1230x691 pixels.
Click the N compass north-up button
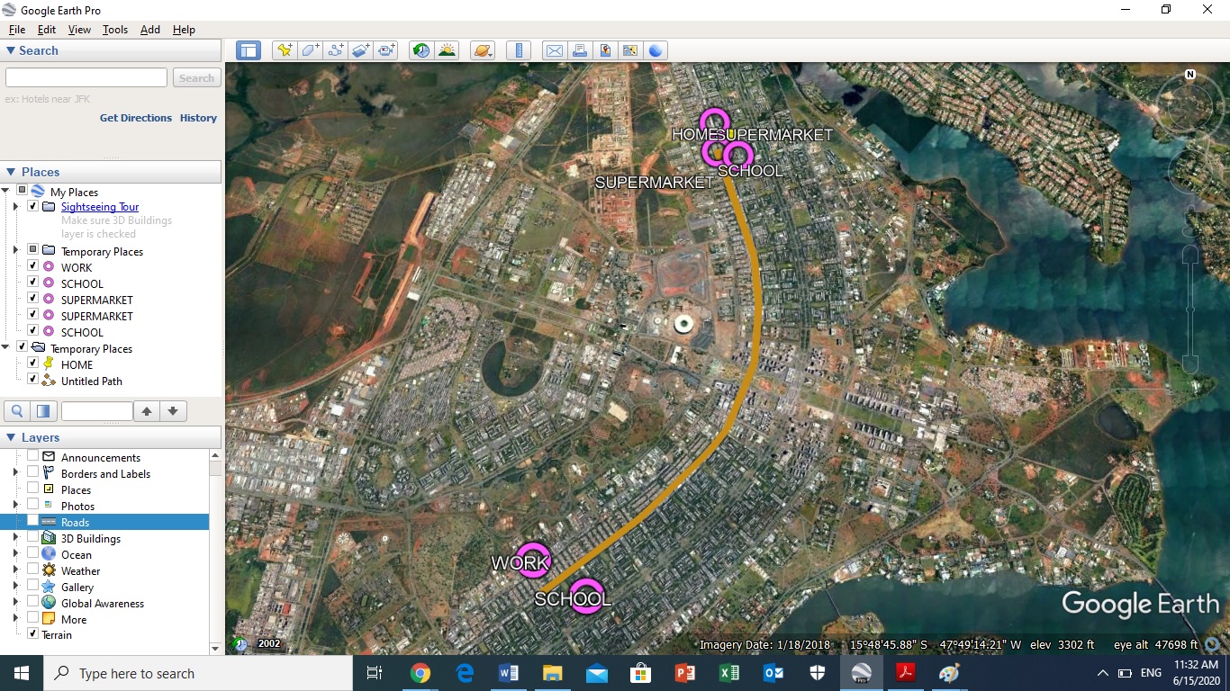1190,75
